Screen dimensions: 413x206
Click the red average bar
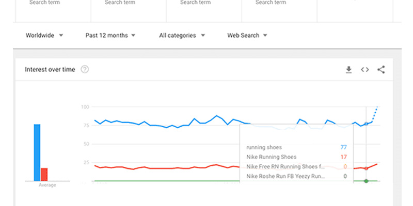click(x=44, y=175)
